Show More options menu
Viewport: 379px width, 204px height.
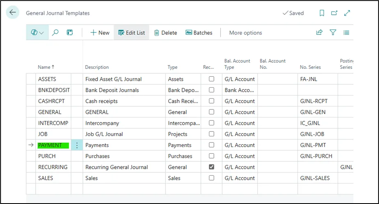pyautogui.click(x=245, y=33)
